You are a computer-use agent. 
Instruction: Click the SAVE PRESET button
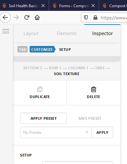tap(90, 118)
